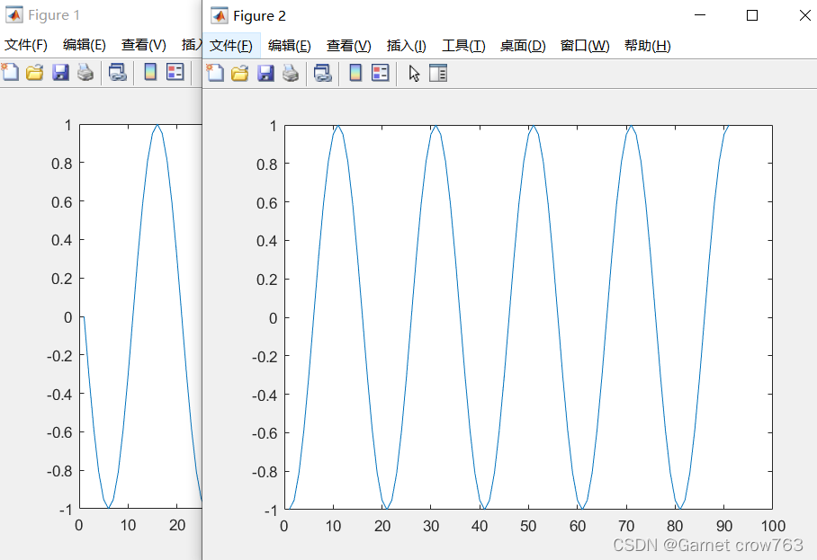The width and height of the screenshot is (817, 560).
Task: Open 编辑(E) menu in Figure 1
Action: click(84, 45)
